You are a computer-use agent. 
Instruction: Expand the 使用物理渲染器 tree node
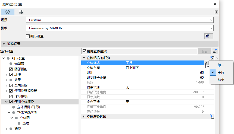coord(7,91)
